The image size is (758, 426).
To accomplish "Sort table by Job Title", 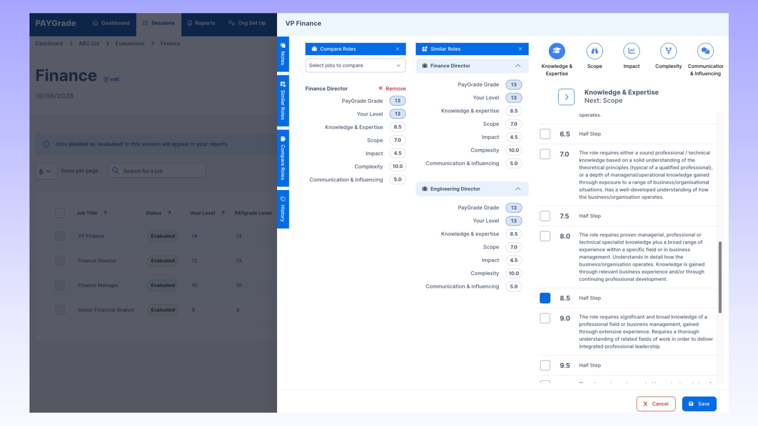I will [x=105, y=213].
